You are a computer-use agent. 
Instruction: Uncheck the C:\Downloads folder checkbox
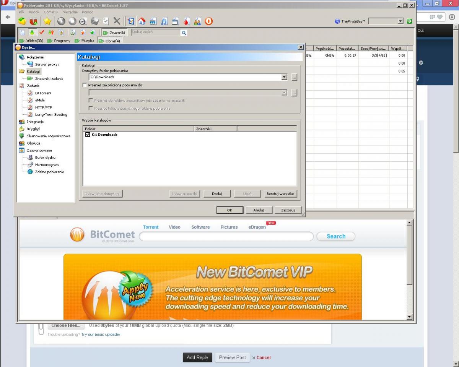88,135
